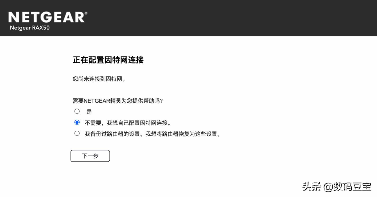Screen dimensions: 377x197
Task: Click the @数码豆宝 watermark handle
Action: click(347, 186)
